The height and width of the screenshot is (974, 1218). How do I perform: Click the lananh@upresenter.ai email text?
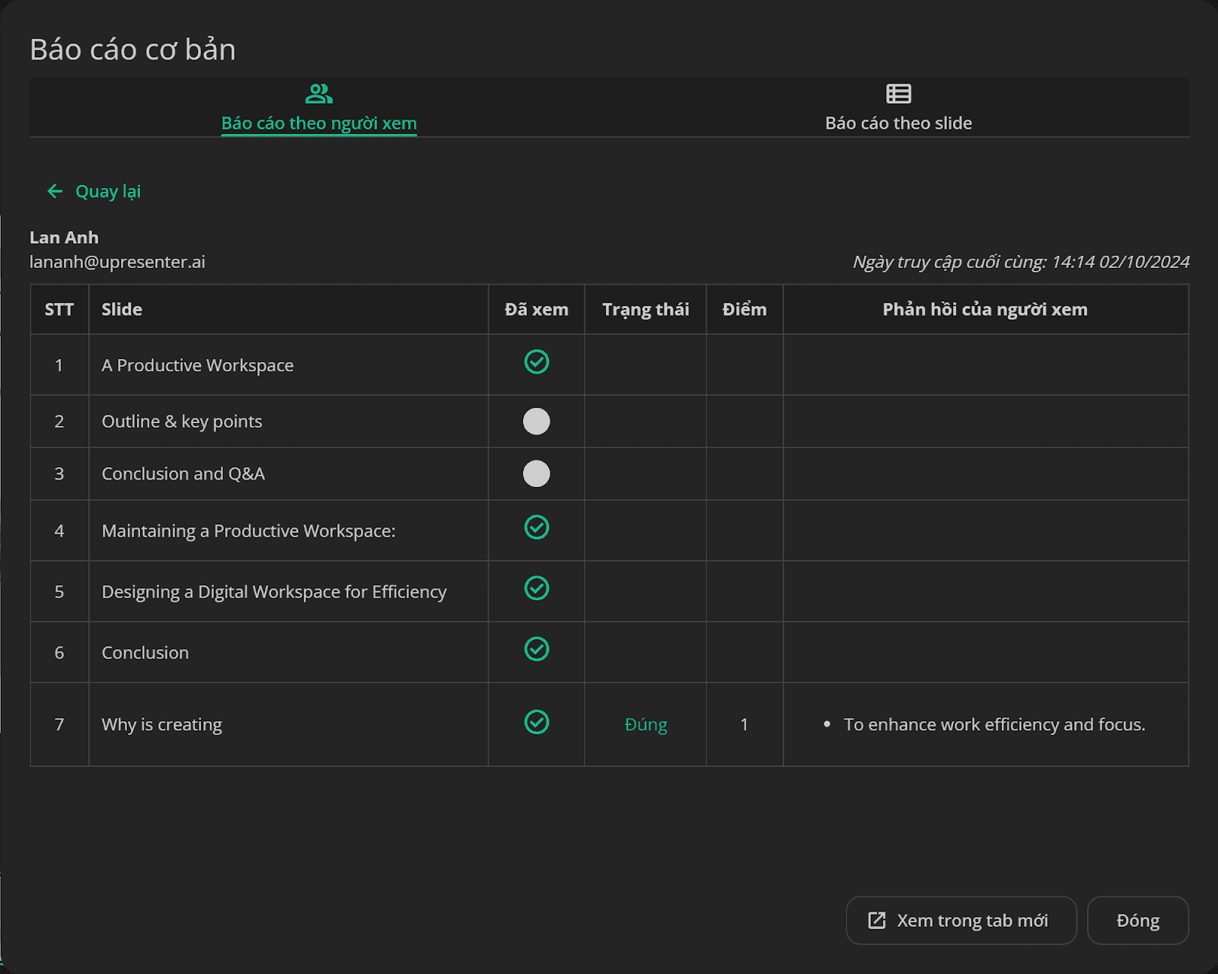pos(117,262)
